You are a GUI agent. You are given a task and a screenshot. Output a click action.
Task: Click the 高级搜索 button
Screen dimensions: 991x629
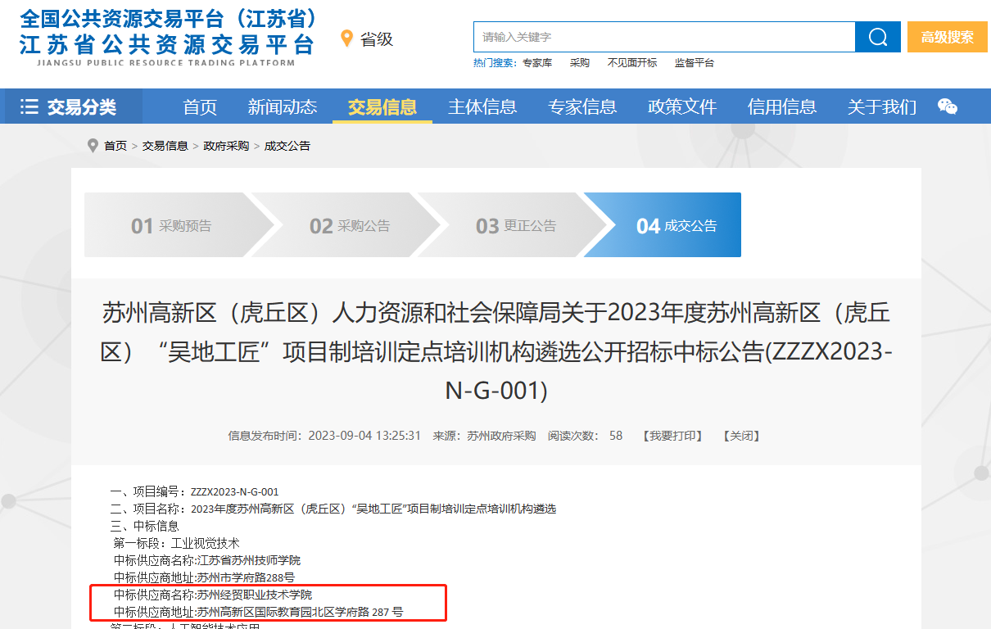pos(948,37)
